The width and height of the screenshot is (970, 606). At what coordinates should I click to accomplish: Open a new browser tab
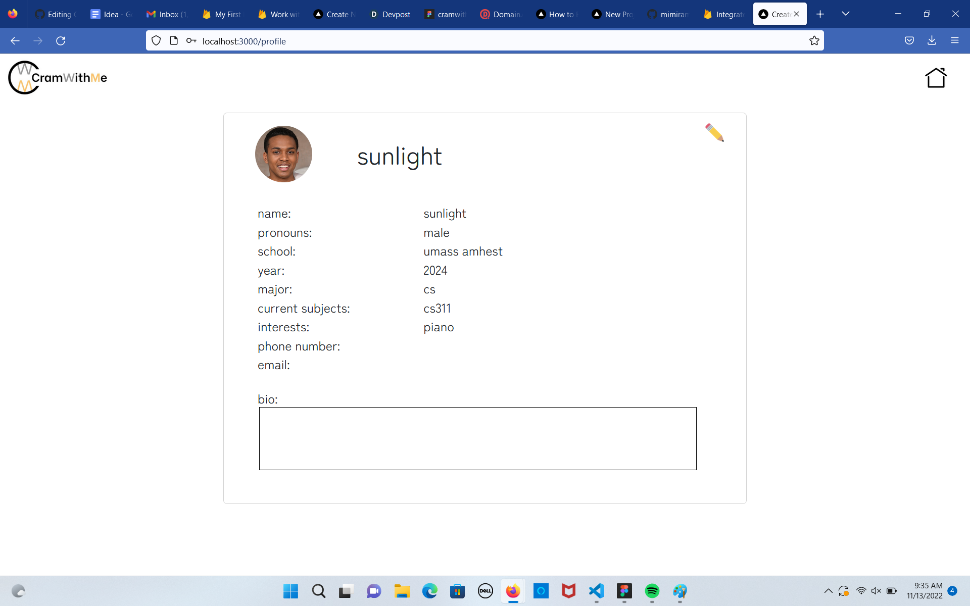[x=820, y=14]
